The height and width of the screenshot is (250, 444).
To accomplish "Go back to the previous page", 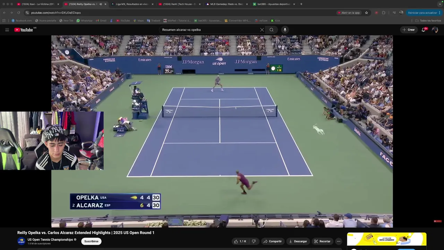I will click(x=4, y=13).
